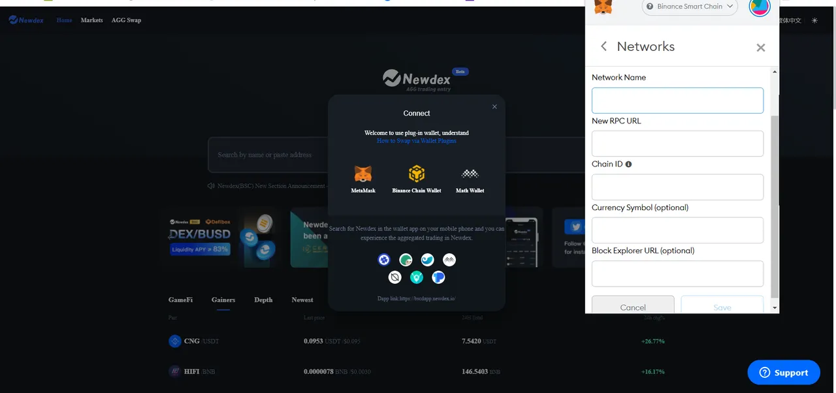Screen dimensions: 836x393
Task: Click the 146.5403 BNB 24H total value
Action: [x=481, y=371]
